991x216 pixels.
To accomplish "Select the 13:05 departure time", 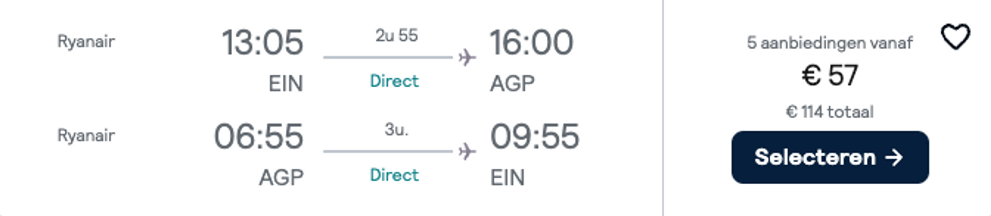I will pyautogui.click(x=262, y=42).
